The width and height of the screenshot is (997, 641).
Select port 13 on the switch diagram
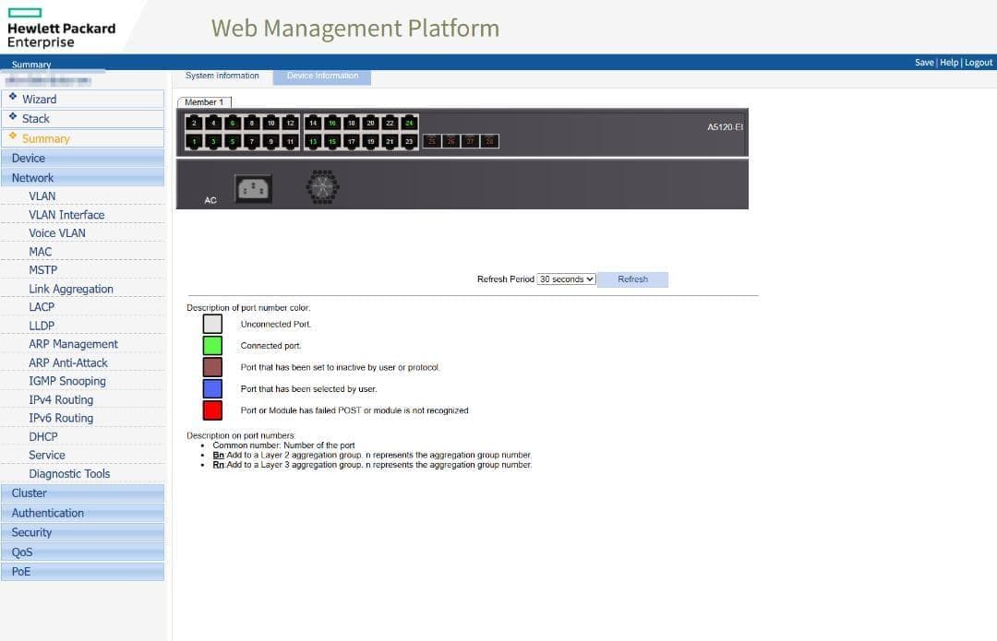point(313,141)
